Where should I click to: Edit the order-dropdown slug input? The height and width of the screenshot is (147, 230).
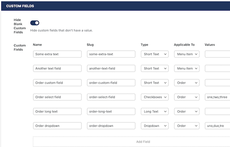point(111,126)
